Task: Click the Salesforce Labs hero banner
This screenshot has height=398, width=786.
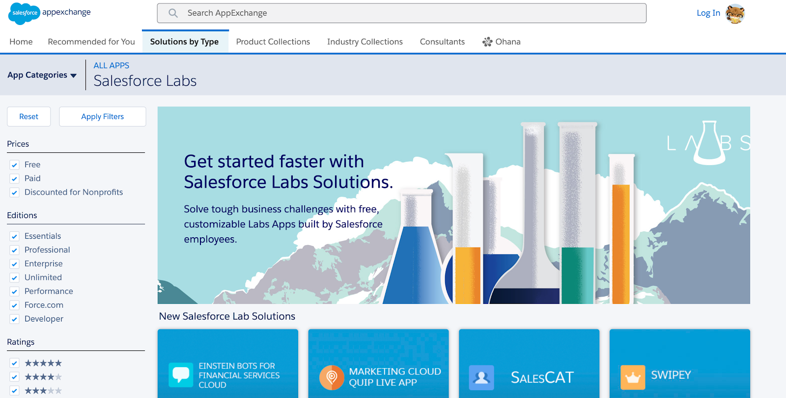Action: [x=454, y=205]
